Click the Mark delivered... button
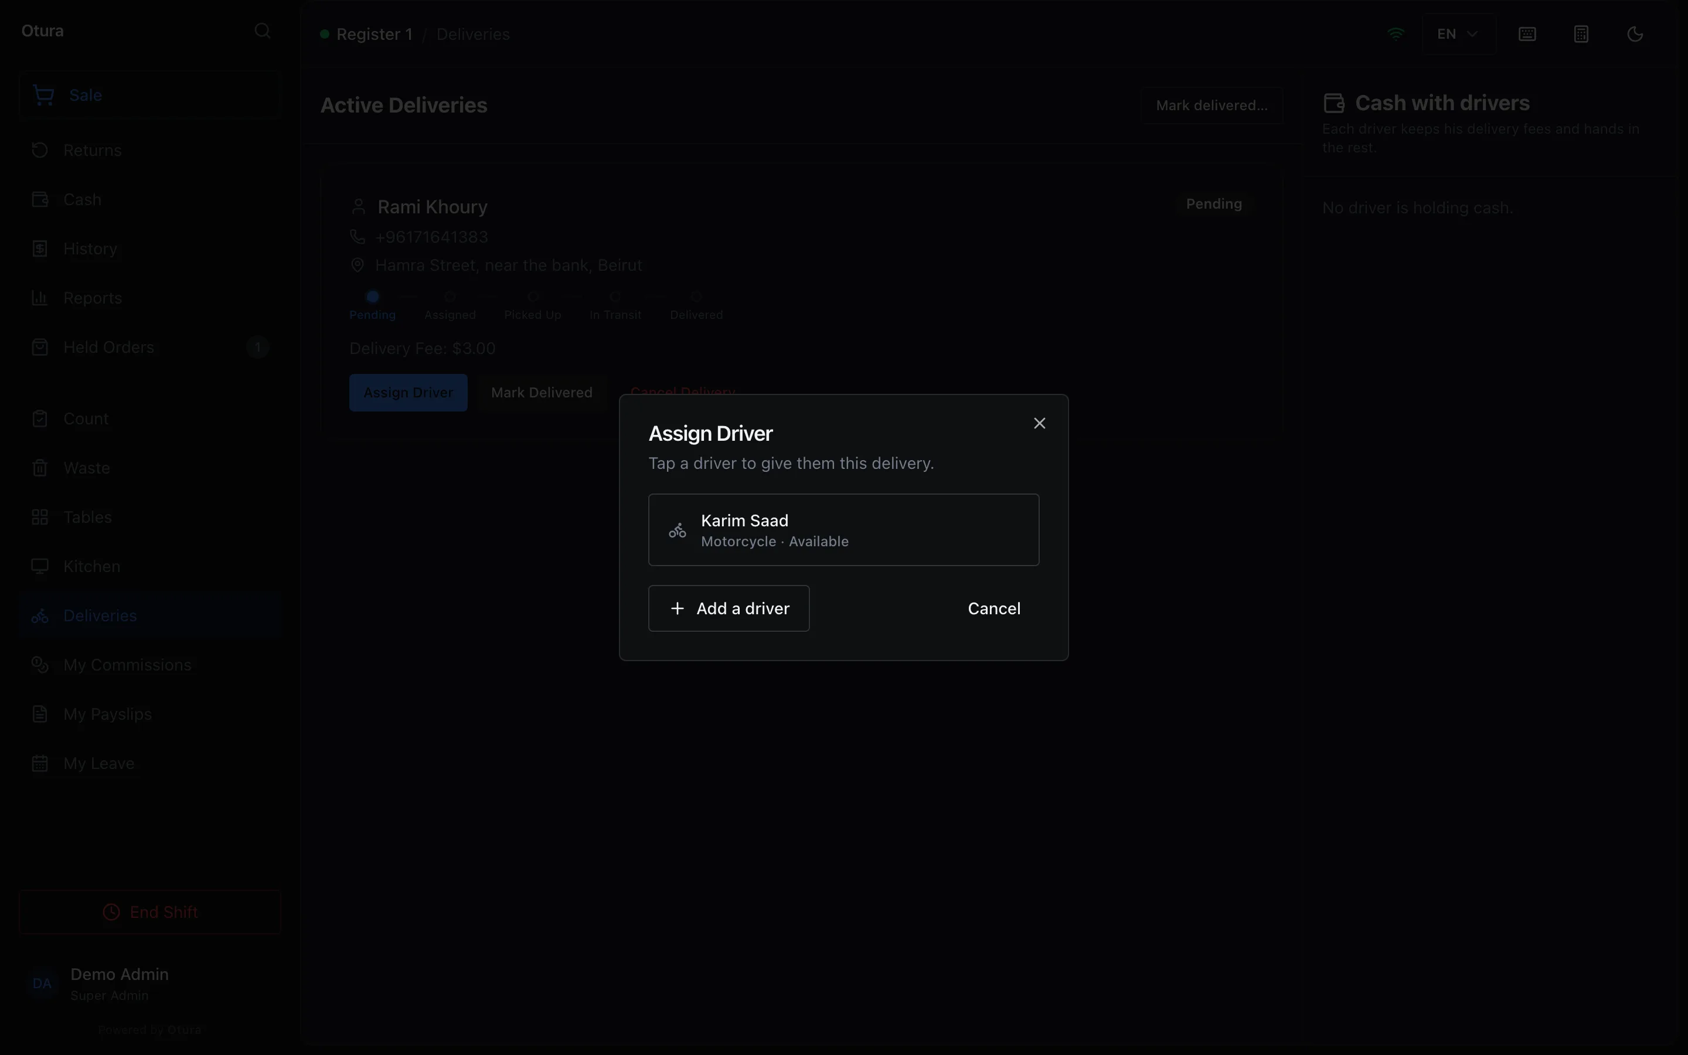1688x1055 pixels. point(1211,105)
